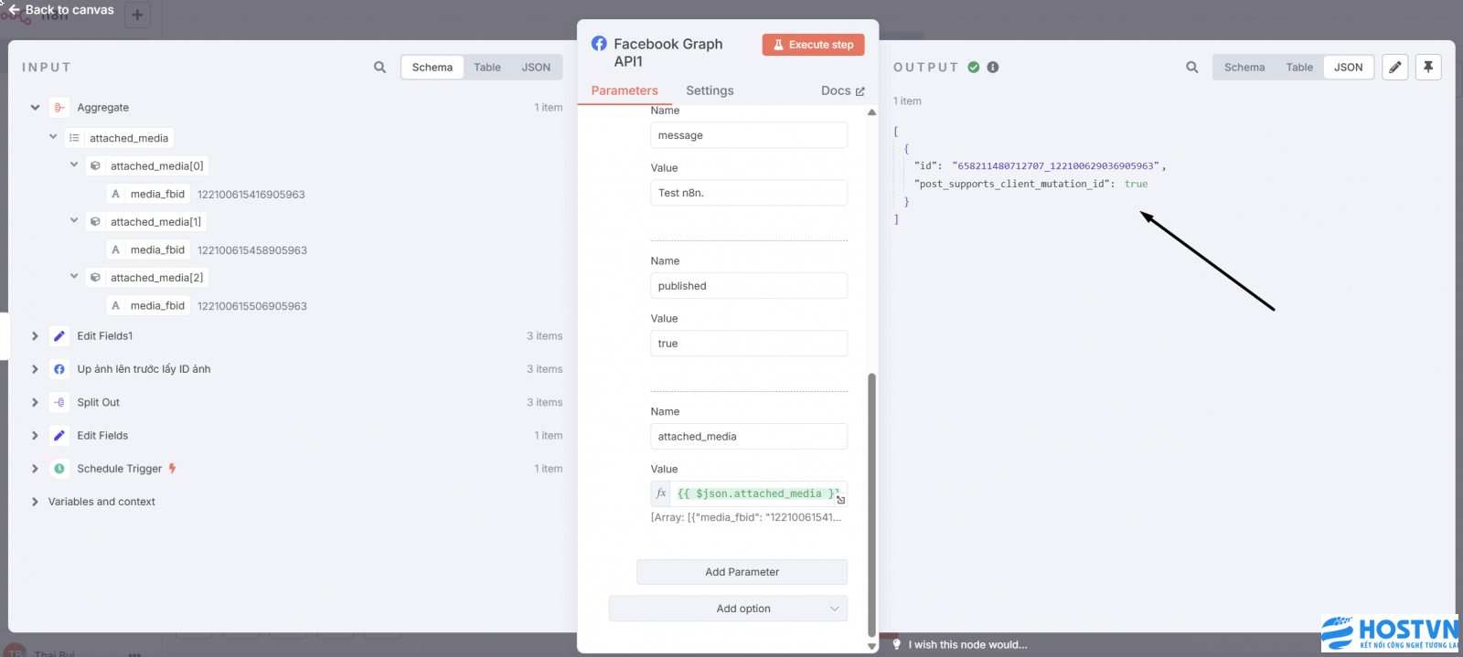This screenshot has height=657, width=1463.
Task: Click 'I wish this node would...' link
Action: 967,645
